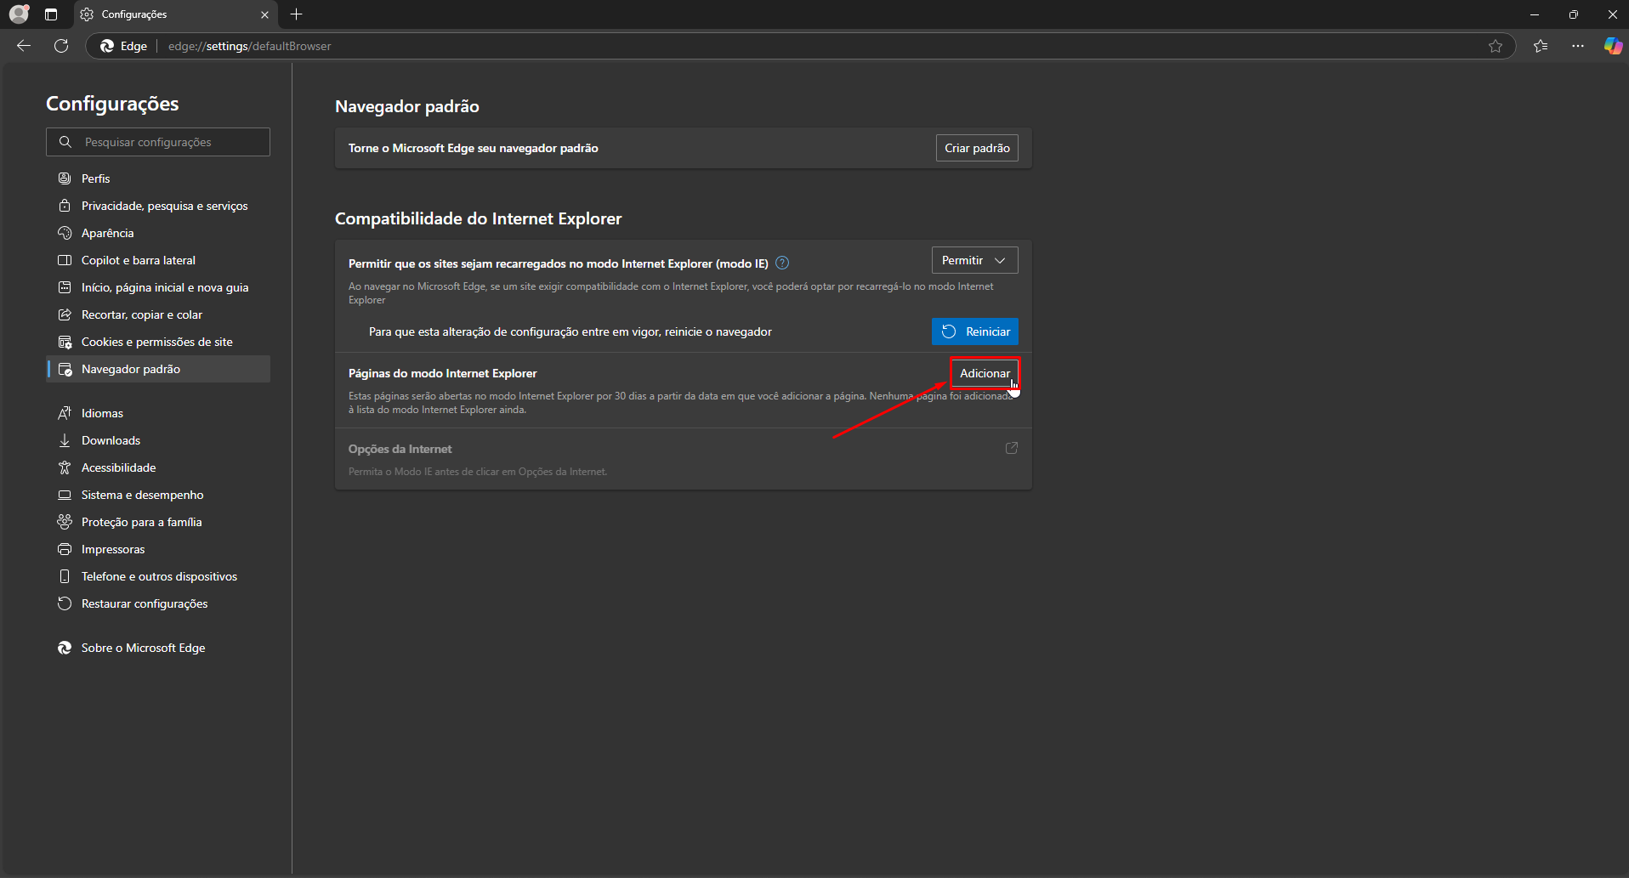Viewport: 1629px width, 878px height.
Task: Open Sobre o Microsoft Edge page
Action: [143, 648]
